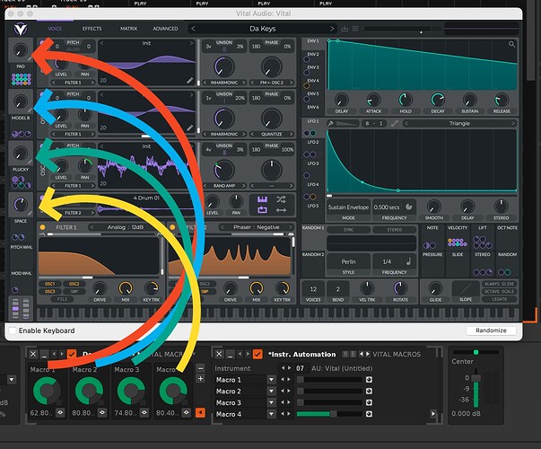Click the FM <- OSC 2 selector
Image resolution: width=541 pixels, height=449 pixels.
[272, 83]
